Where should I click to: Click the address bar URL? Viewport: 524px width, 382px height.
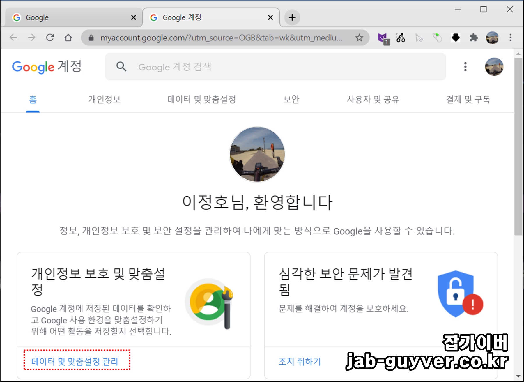point(221,38)
